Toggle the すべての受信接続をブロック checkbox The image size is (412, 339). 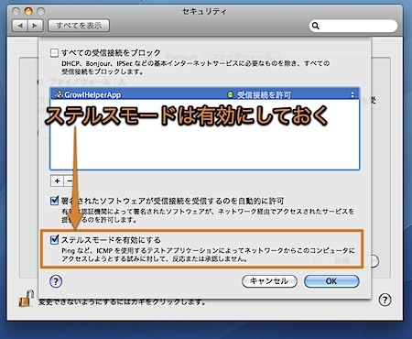coord(54,53)
